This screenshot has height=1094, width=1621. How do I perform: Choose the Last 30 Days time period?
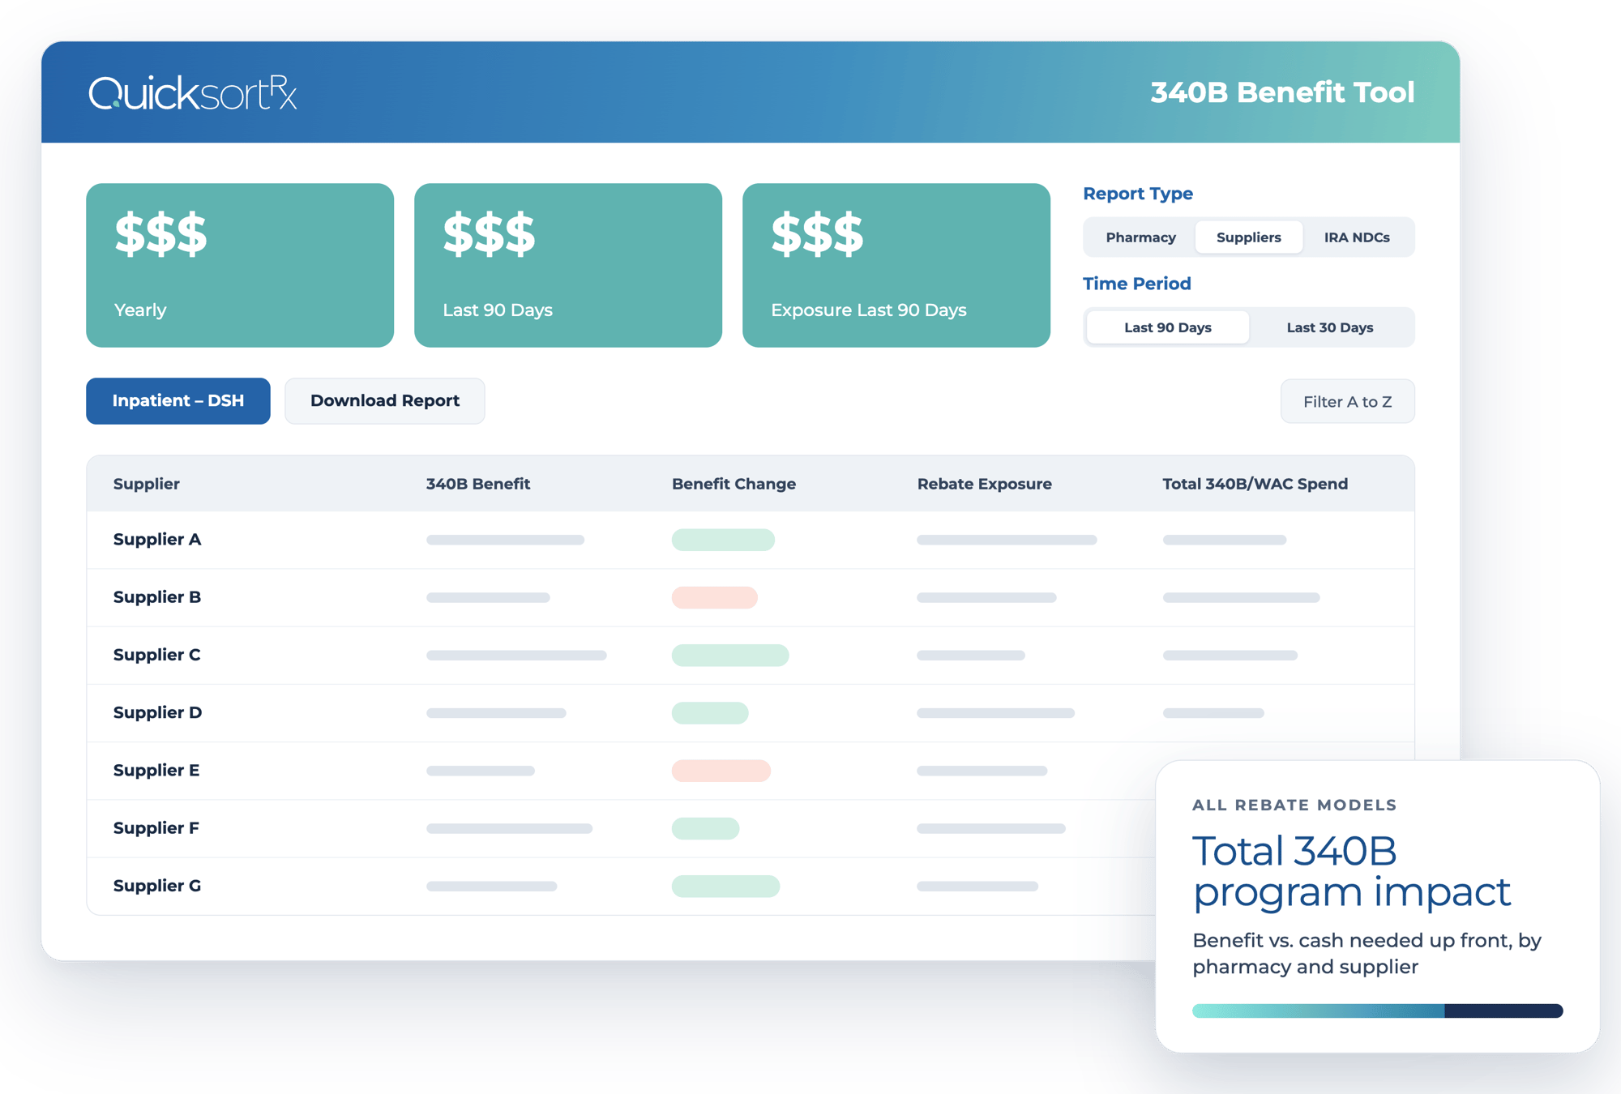(x=1329, y=327)
